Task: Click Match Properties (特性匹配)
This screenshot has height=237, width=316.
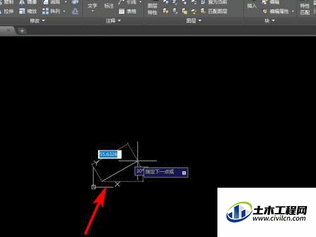Action: tap(305, 9)
